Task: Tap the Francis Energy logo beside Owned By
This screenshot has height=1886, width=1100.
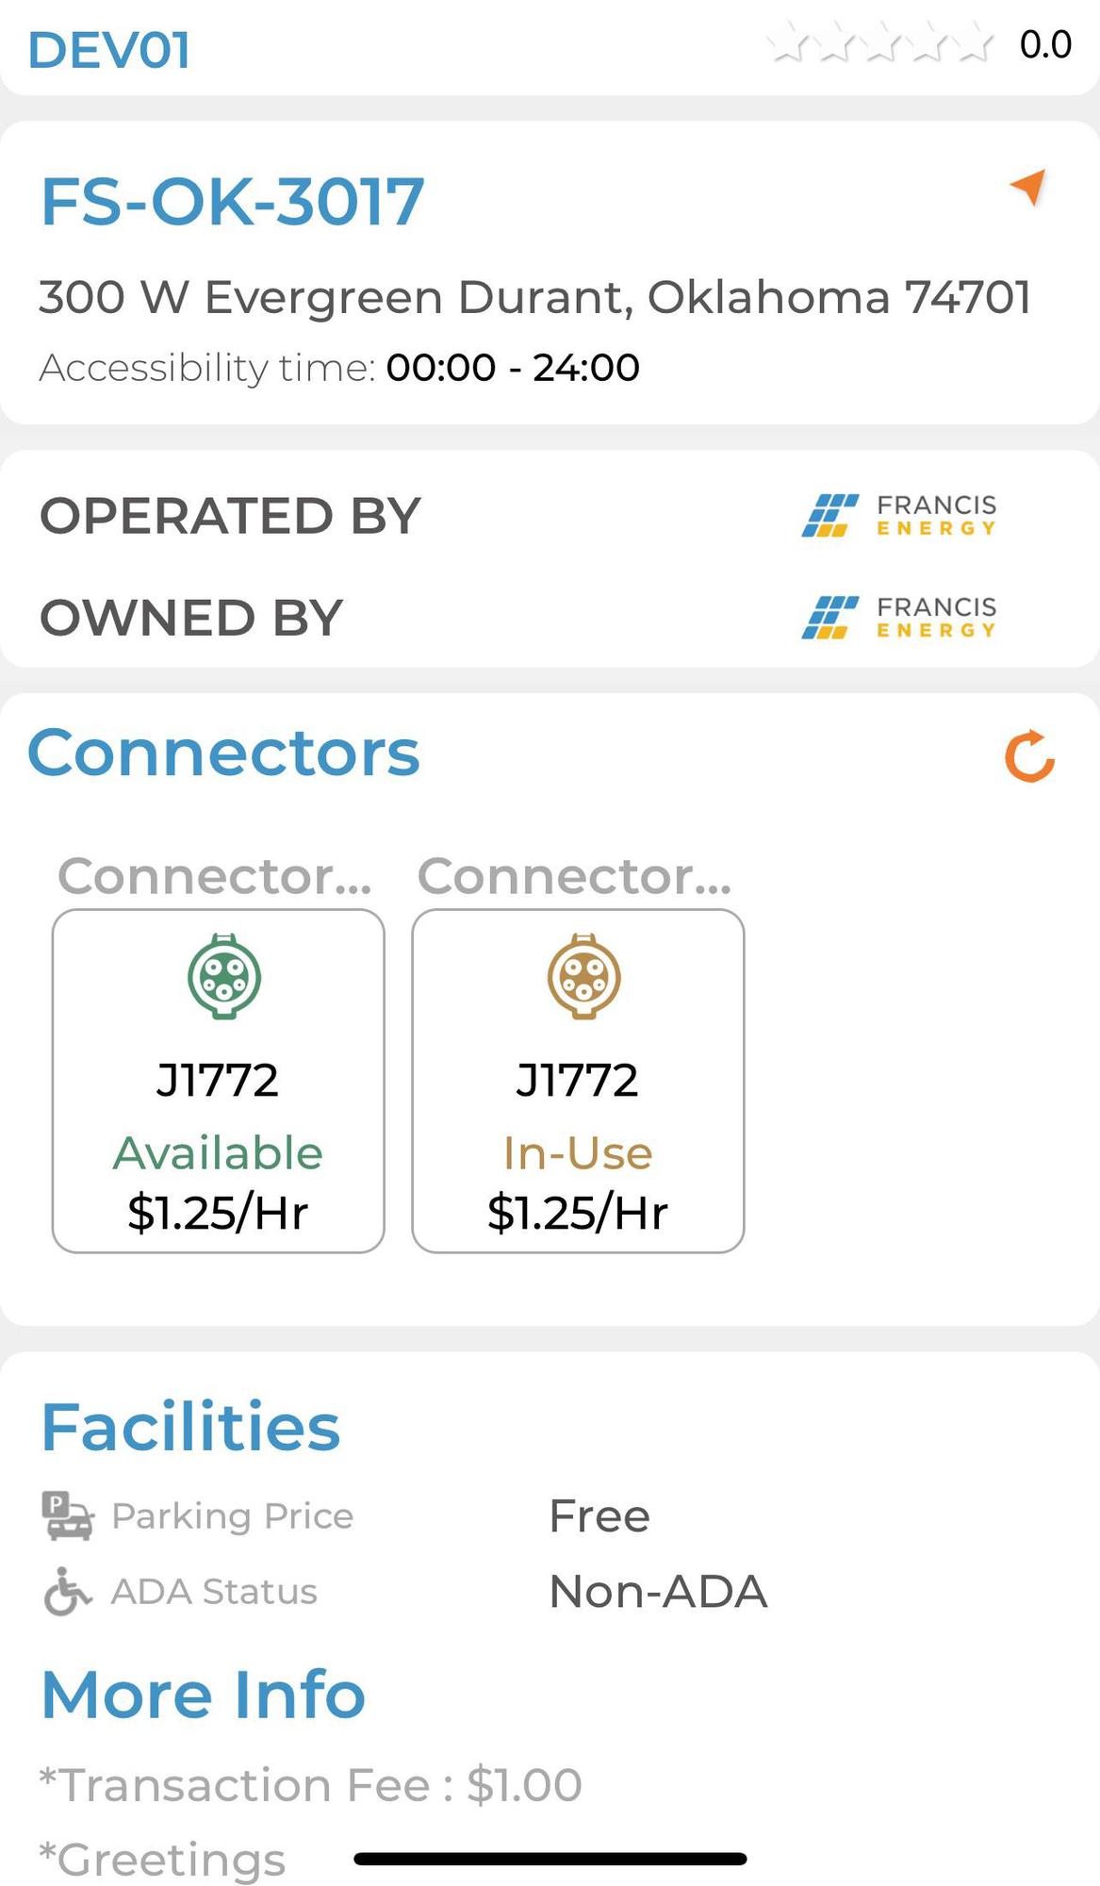Action: coord(898,618)
